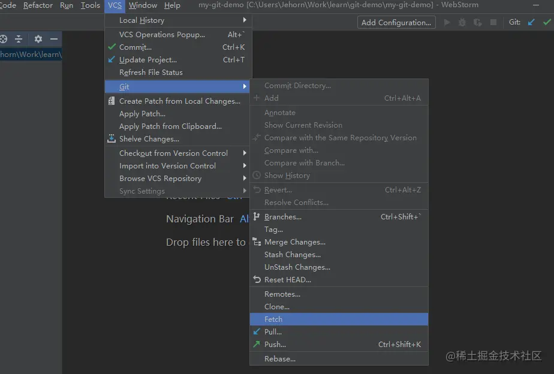Choose Refresh File Status entry
This screenshot has height=374, width=554.
coord(178,72)
